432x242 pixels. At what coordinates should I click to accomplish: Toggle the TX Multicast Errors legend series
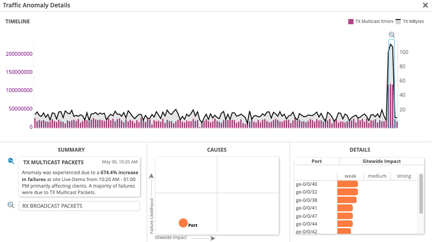[x=371, y=21]
